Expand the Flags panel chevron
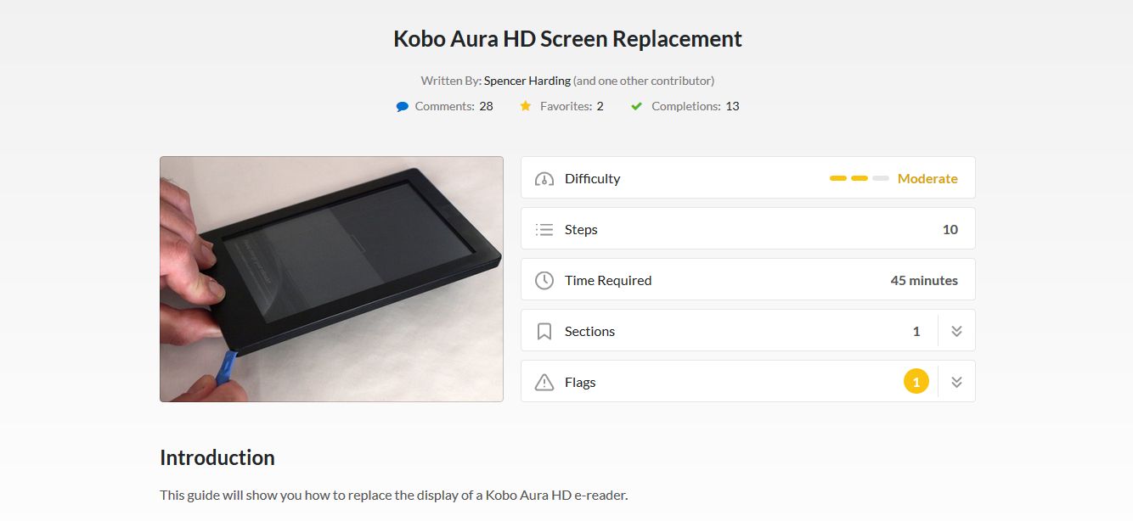 coord(955,381)
